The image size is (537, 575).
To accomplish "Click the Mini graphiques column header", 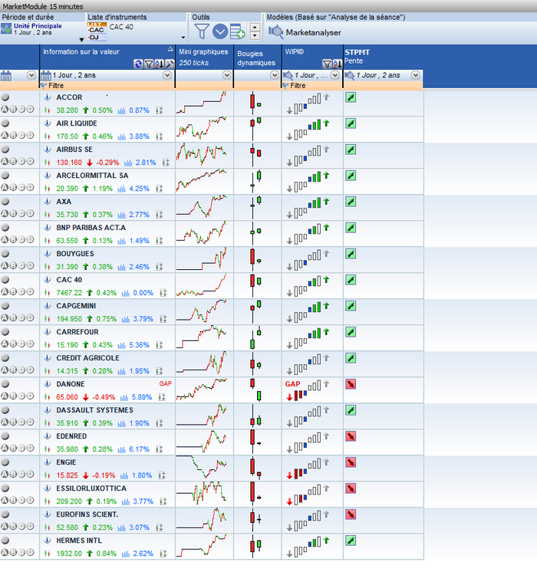I will [x=204, y=57].
